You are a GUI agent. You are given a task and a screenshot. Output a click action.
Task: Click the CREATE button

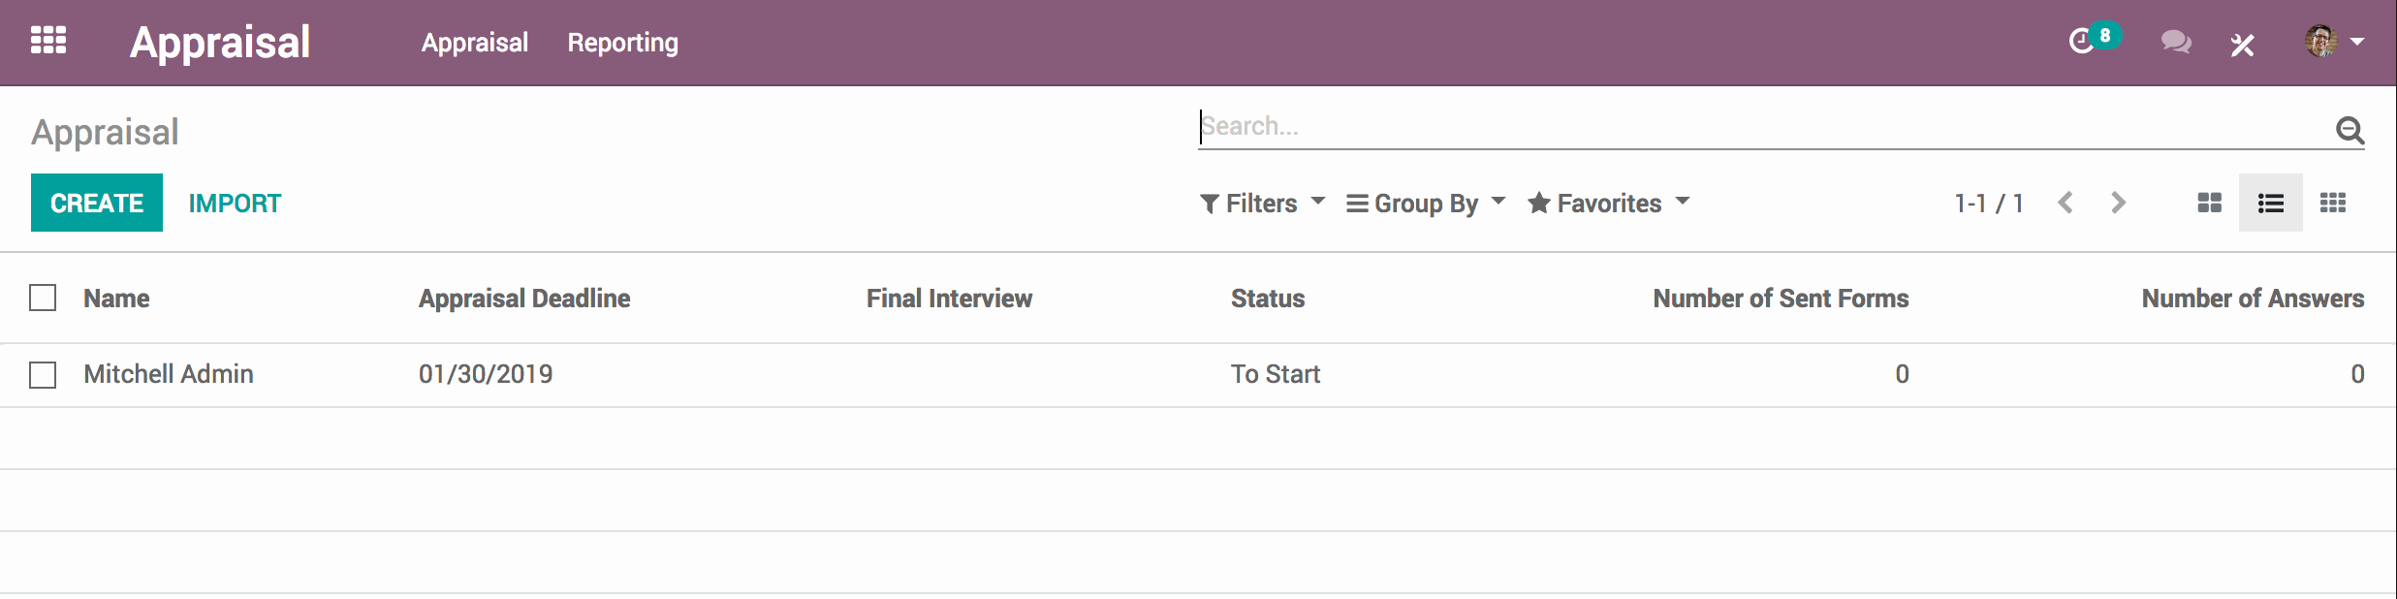pyautogui.click(x=97, y=203)
